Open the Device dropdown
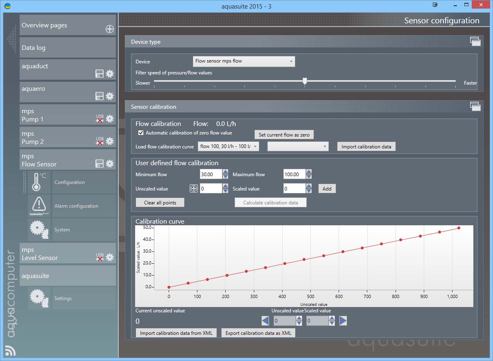 (x=244, y=61)
